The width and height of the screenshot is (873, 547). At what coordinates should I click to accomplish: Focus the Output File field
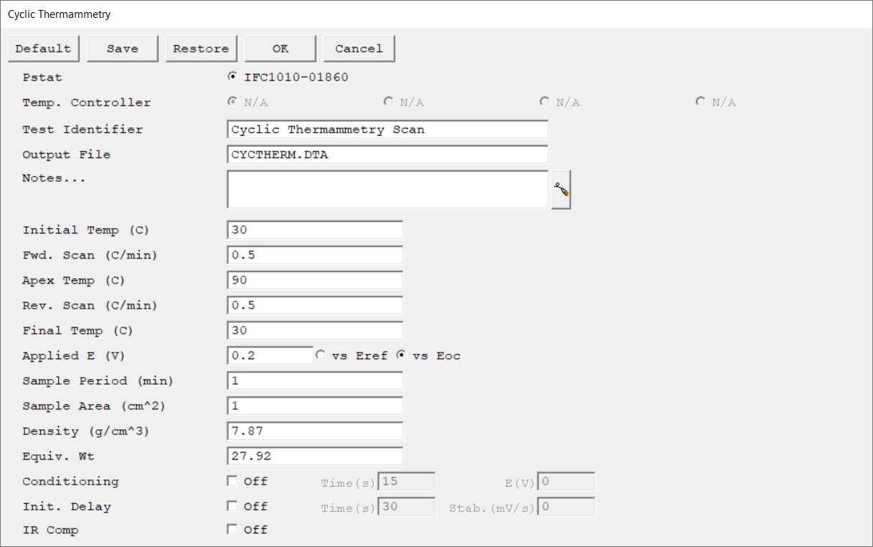pos(387,154)
